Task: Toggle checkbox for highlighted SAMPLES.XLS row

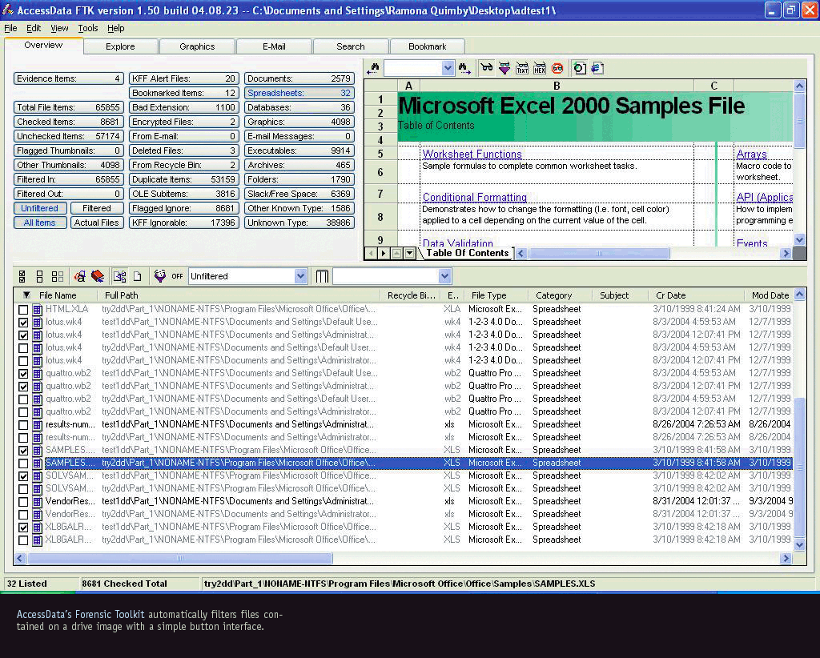Action: [23, 463]
